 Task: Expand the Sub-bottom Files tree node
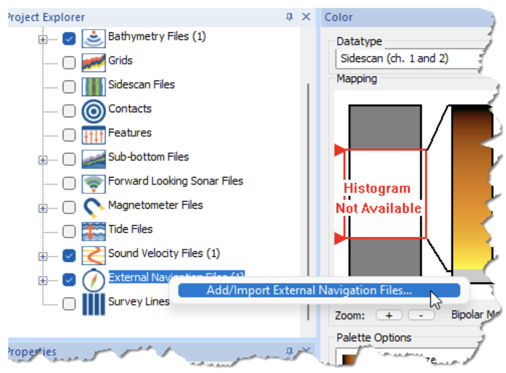(x=43, y=160)
